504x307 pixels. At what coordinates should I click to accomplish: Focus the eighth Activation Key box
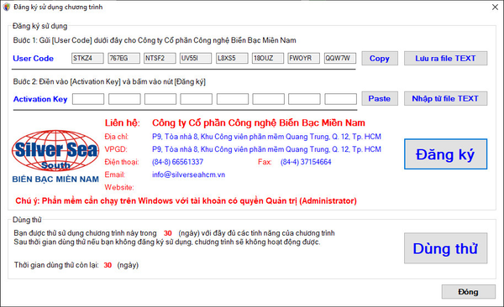[341, 99]
